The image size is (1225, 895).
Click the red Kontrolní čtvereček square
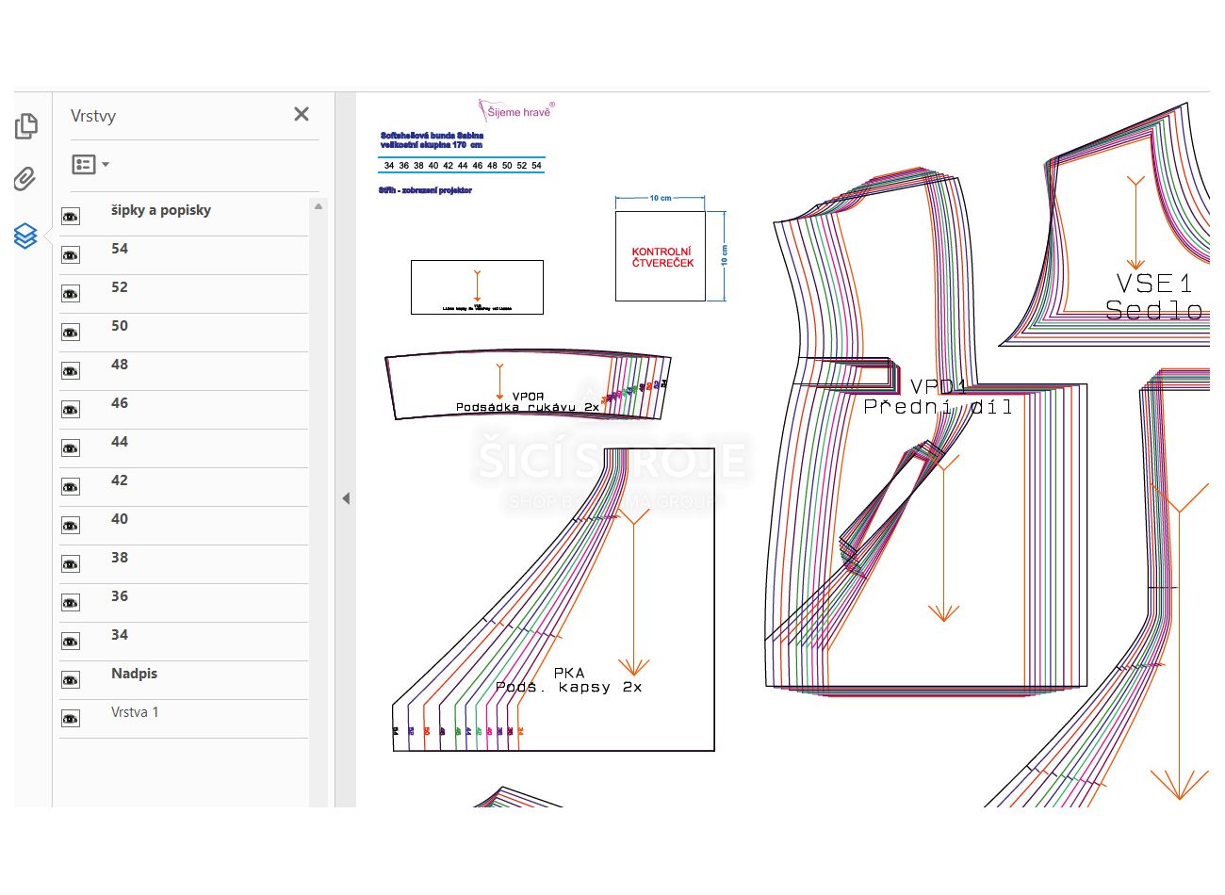tap(661, 256)
